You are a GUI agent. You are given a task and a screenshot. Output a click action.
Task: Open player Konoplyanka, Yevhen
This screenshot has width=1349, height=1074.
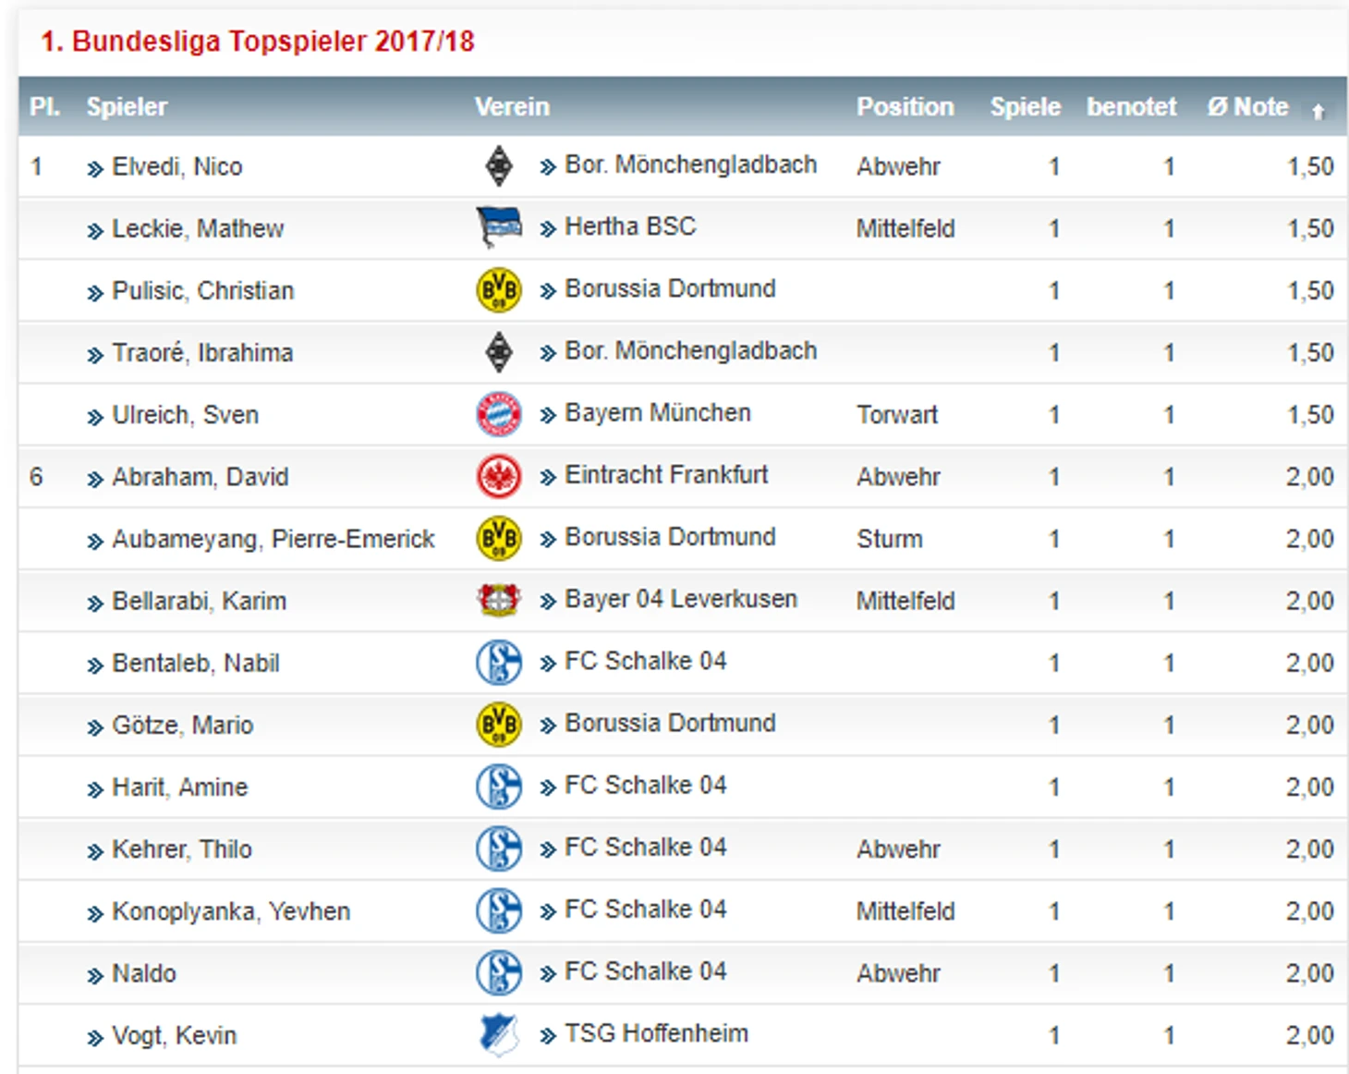(231, 911)
